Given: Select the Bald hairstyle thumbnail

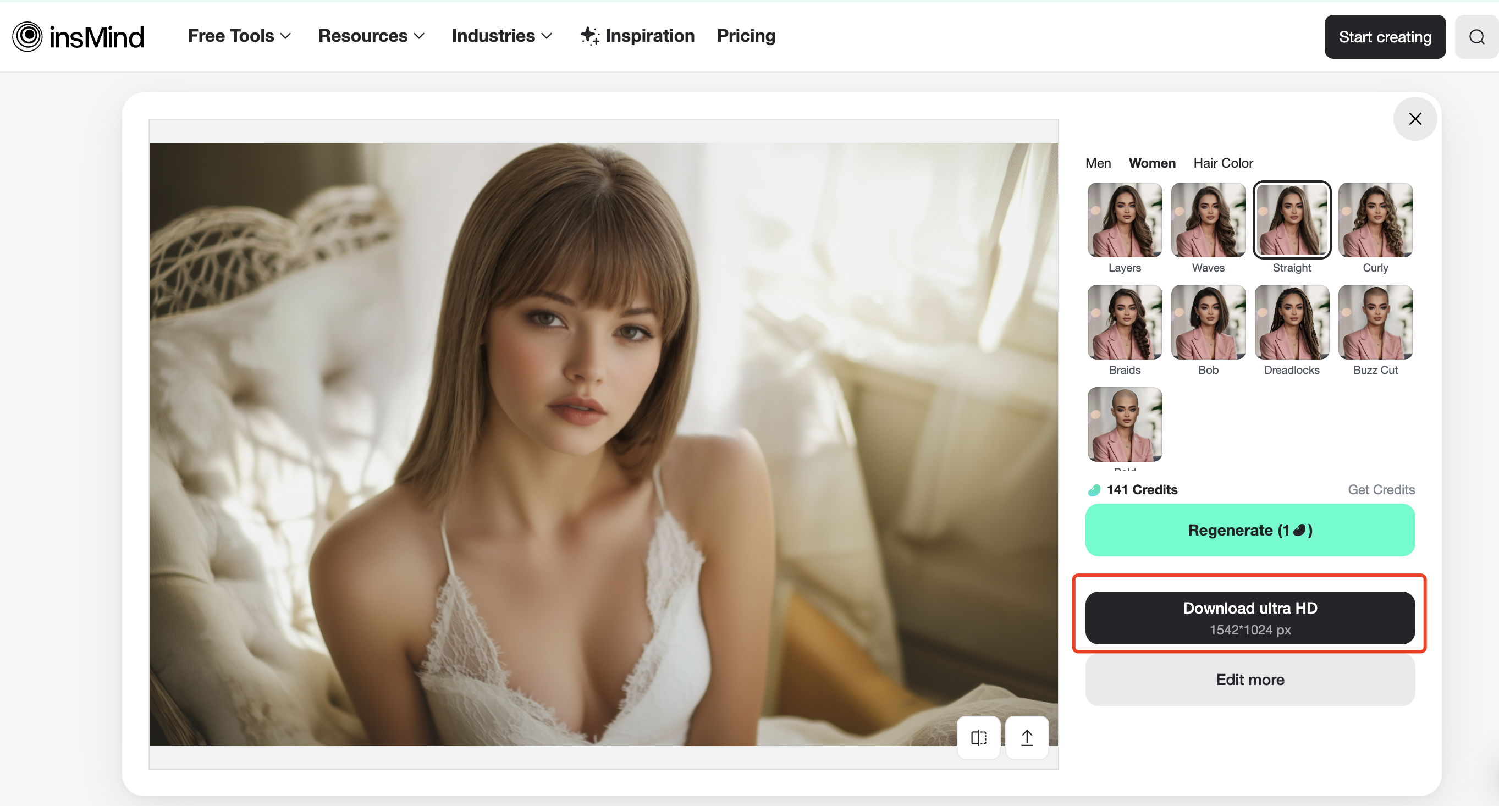Looking at the screenshot, I should click(x=1124, y=424).
